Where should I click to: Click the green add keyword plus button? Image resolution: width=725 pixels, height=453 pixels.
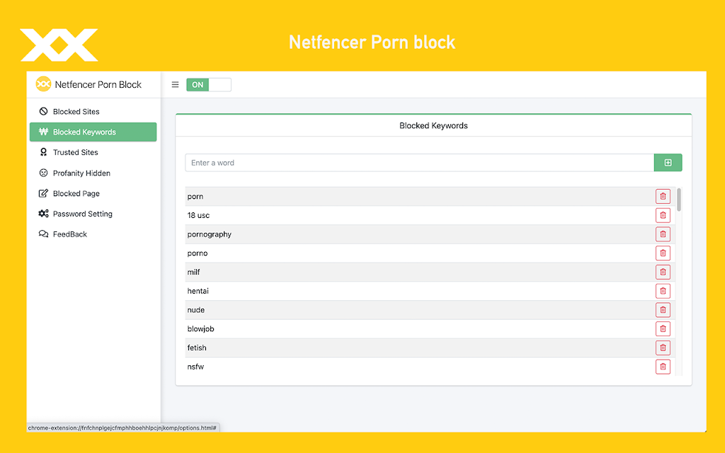coord(668,163)
